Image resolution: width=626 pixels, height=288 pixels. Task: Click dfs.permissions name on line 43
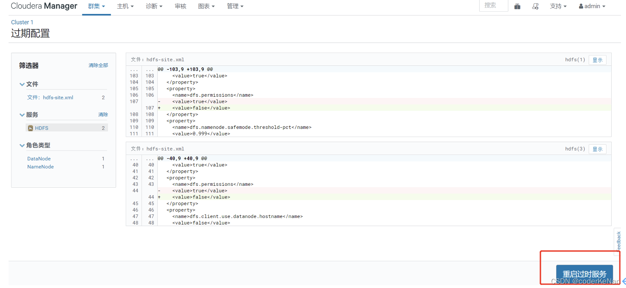(x=213, y=184)
